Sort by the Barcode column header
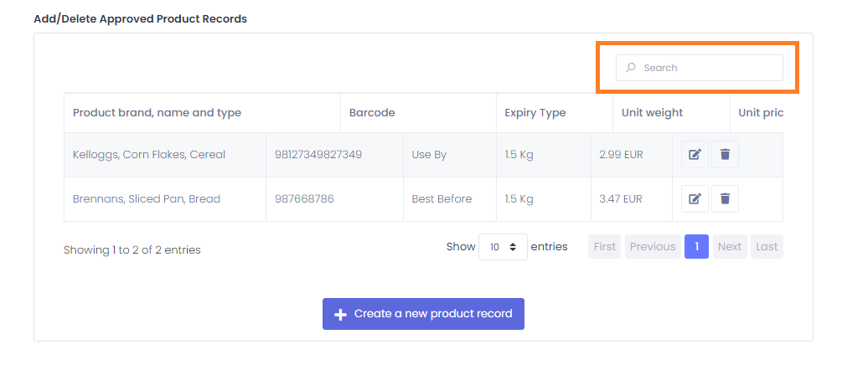The image size is (842, 370). (x=418, y=113)
